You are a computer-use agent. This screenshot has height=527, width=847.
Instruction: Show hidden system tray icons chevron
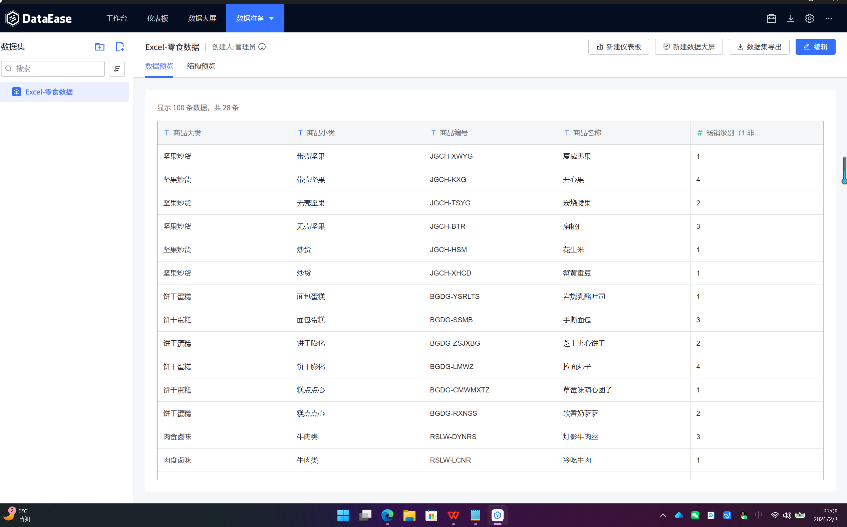pyautogui.click(x=663, y=515)
